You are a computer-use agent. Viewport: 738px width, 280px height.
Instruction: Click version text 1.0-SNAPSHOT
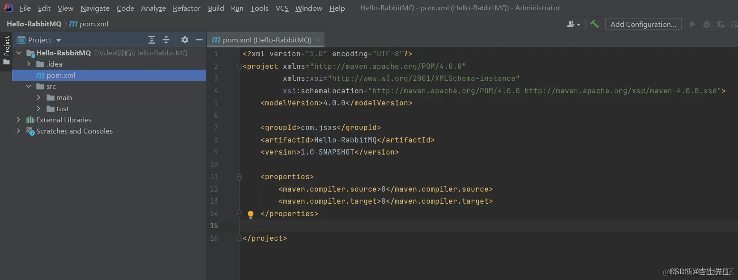tap(327, 152)
